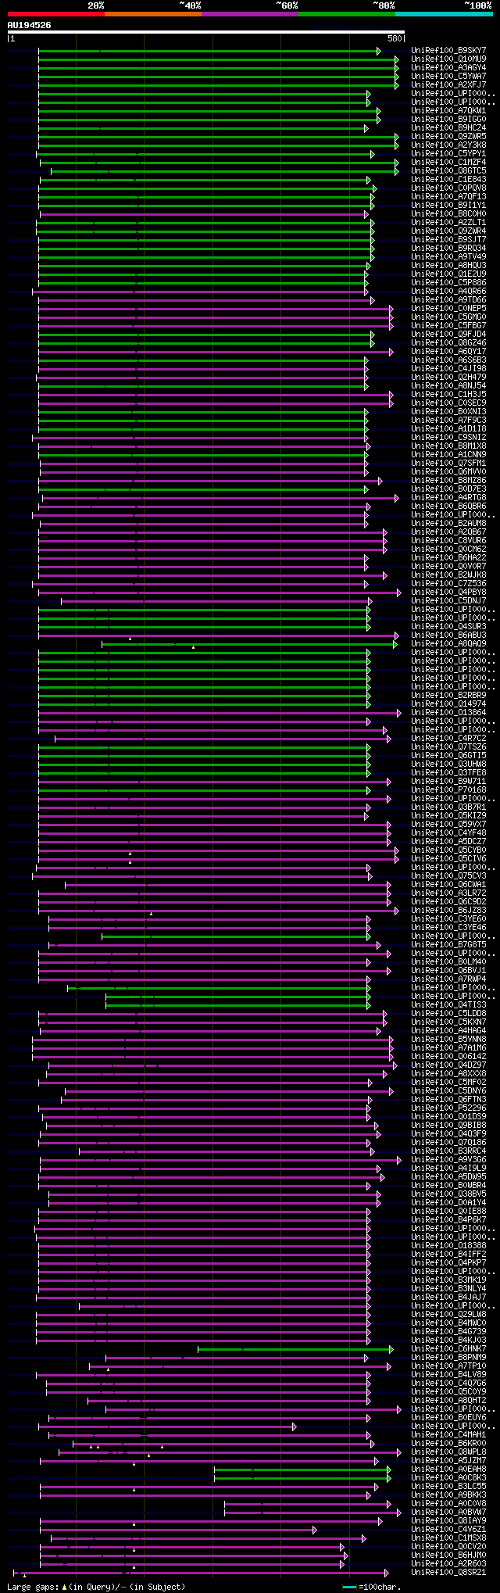Select the UniRef100_B9HCZ4 label
500x1593 pixels.
pos(448,127)
